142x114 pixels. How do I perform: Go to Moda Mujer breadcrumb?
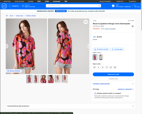click(x=19, y=16)
